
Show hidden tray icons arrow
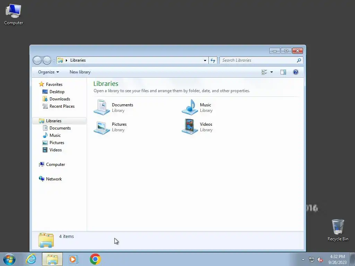point(303,259)
